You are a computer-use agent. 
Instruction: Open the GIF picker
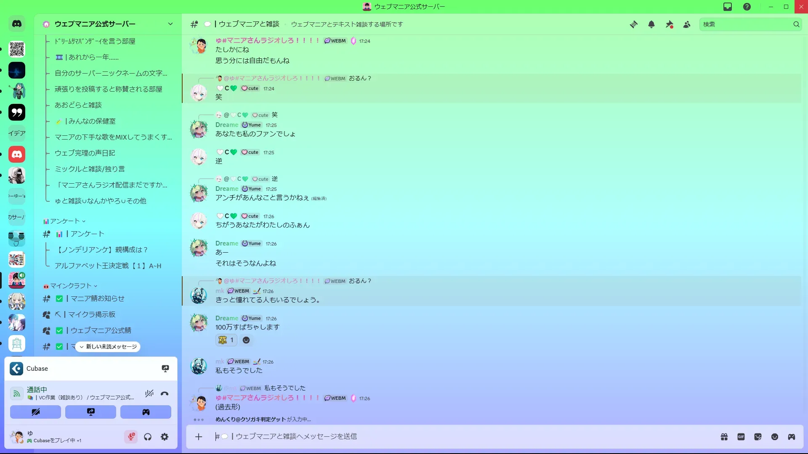[741, 437]
